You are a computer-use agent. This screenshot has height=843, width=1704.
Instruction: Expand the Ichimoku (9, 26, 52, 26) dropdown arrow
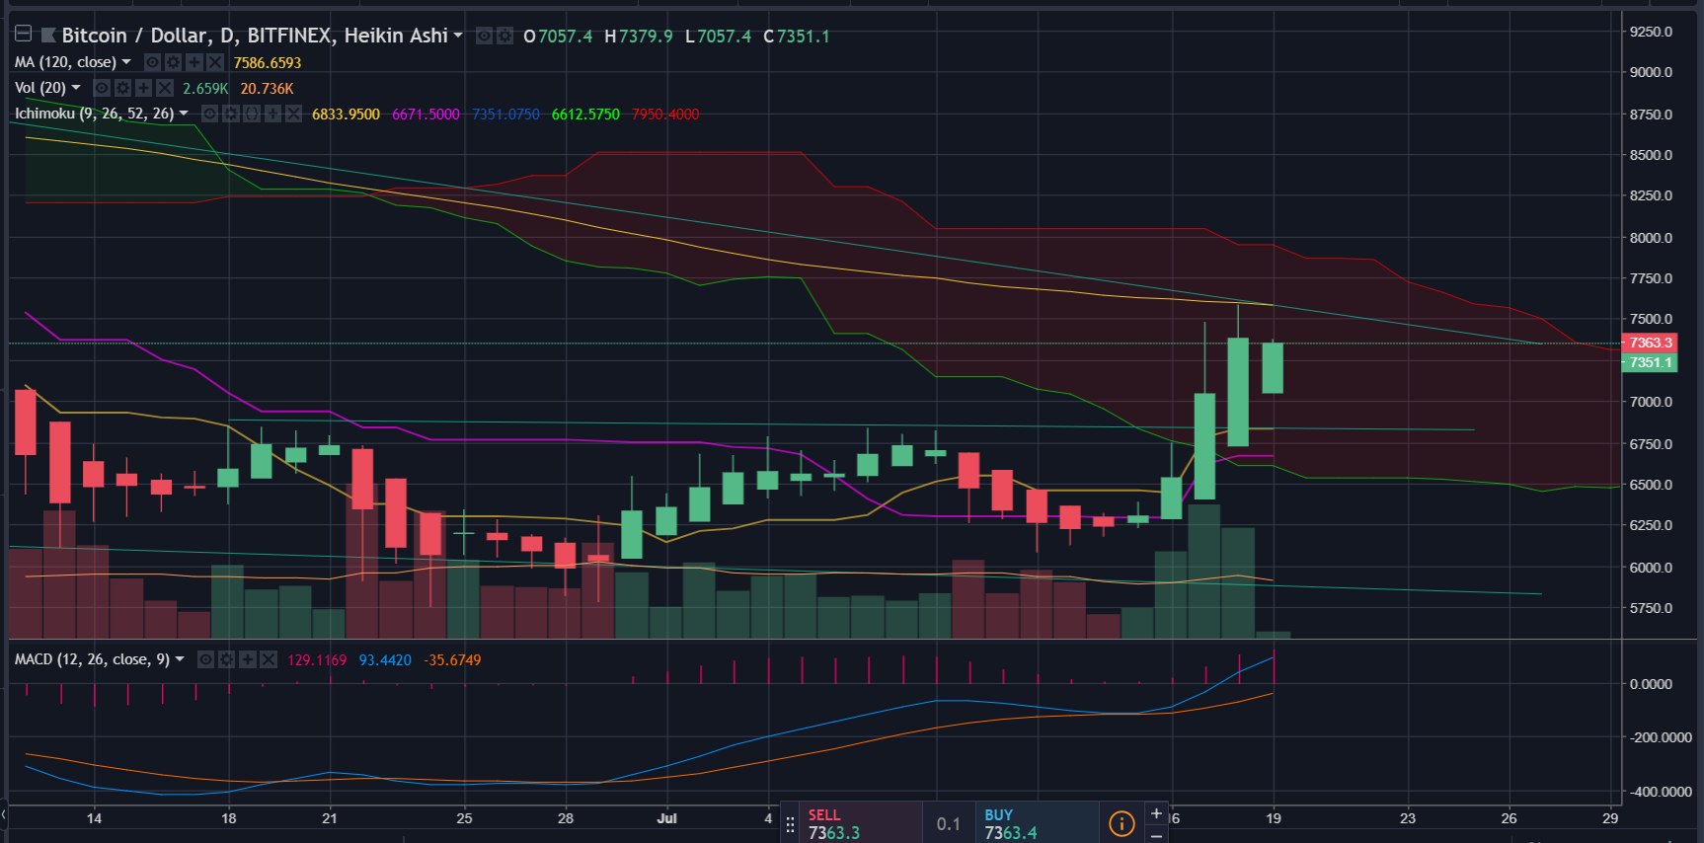[x=184, y=114]
